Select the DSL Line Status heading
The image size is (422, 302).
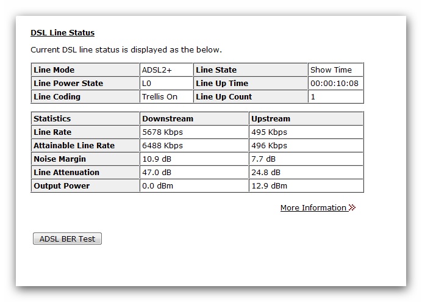tap(62, 32)
